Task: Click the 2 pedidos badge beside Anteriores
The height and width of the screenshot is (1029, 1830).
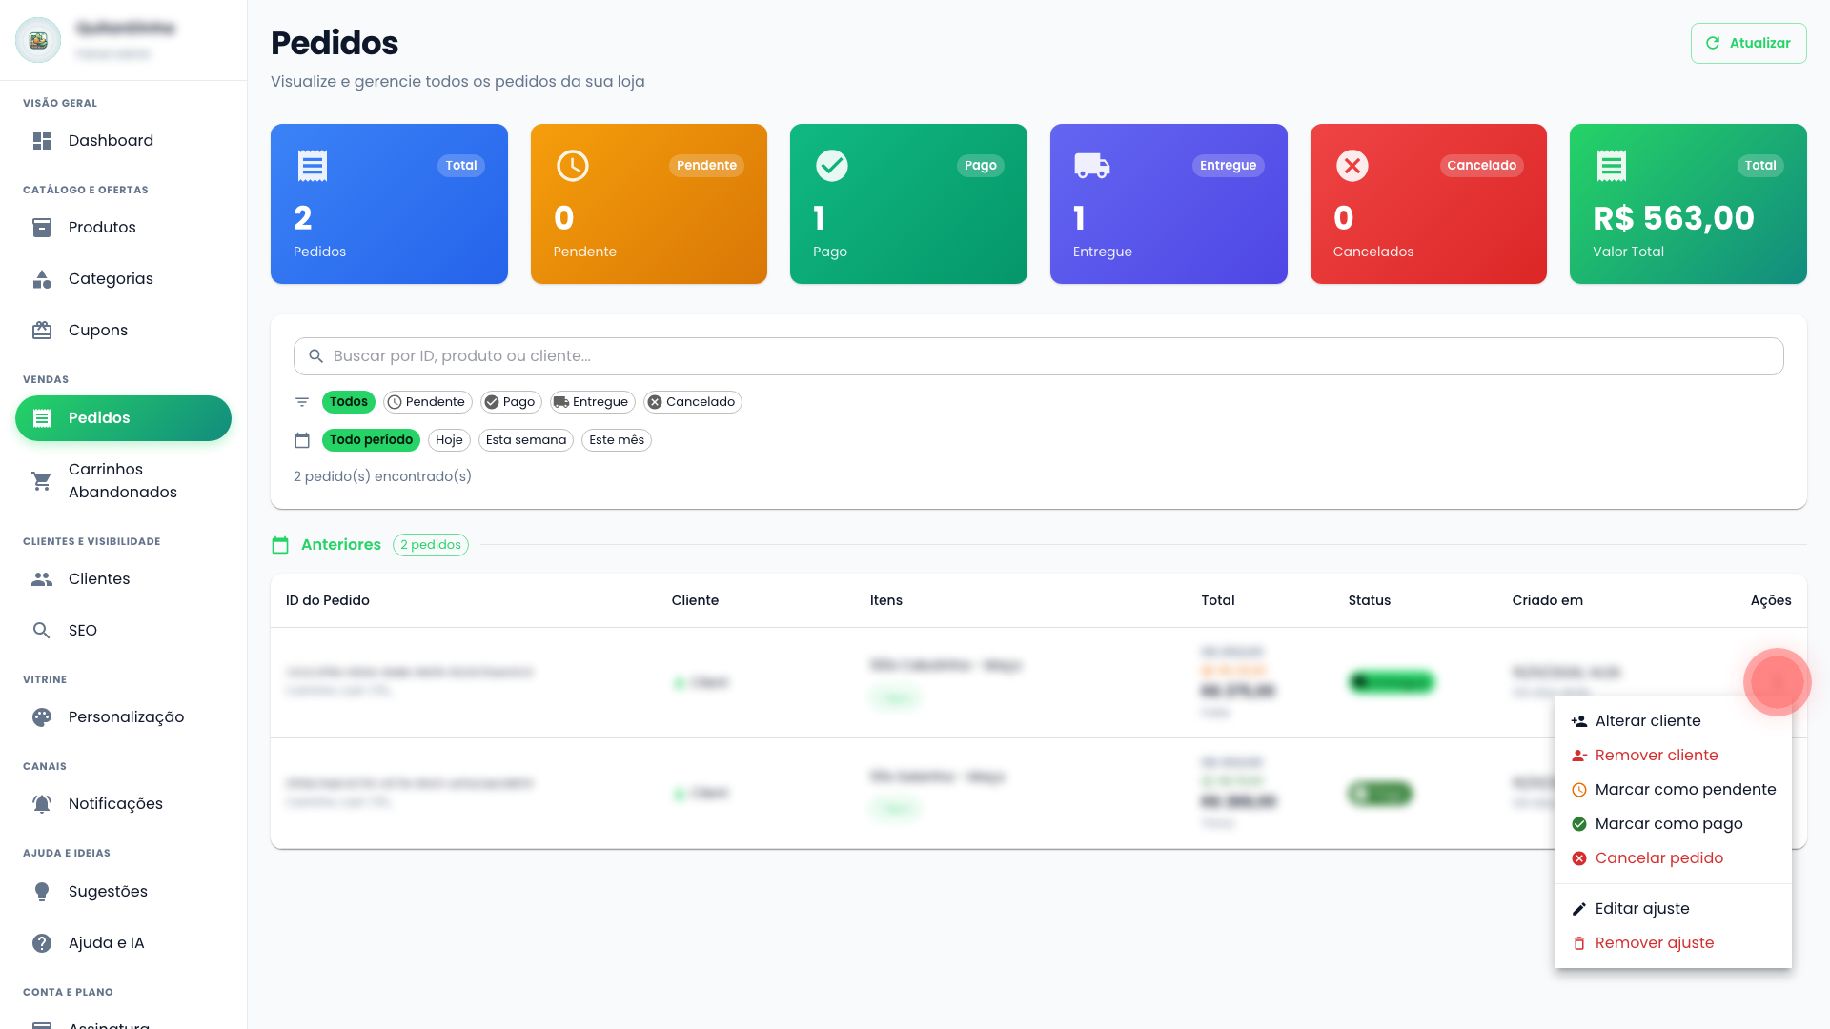Action: pyautogui.click(x=431, y=545)
